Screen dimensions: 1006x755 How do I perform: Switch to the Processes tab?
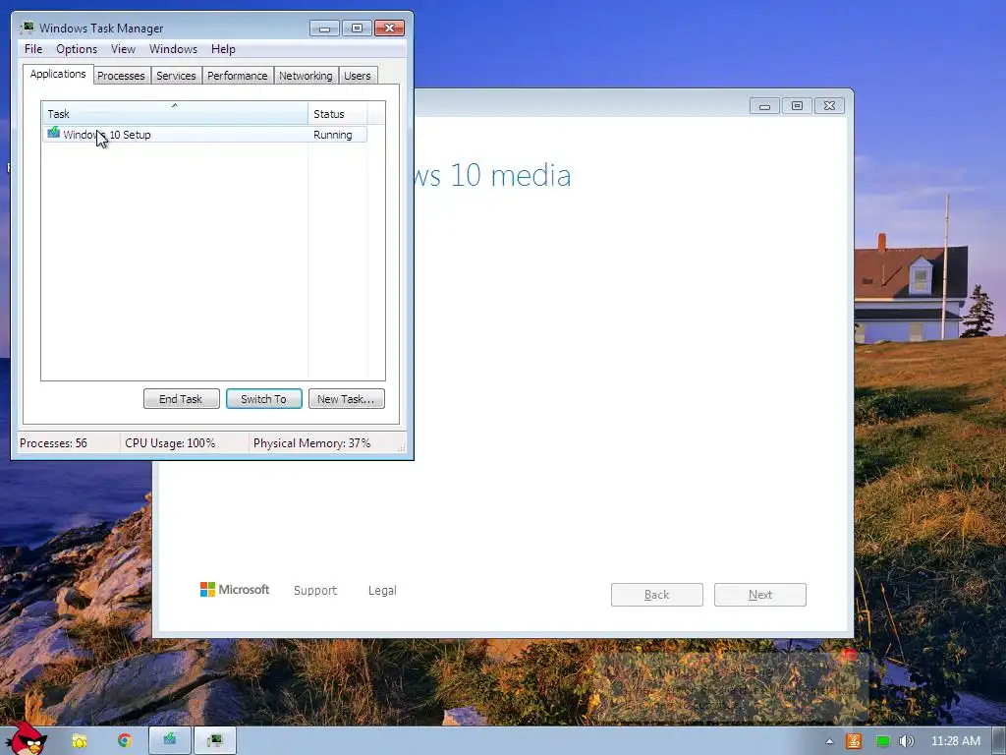[121, 76]
